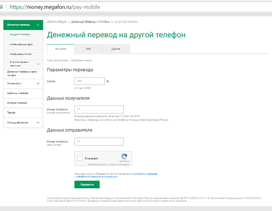Open reCAPTCHA Условия использования link
The image size is (272, 211).
119,164
